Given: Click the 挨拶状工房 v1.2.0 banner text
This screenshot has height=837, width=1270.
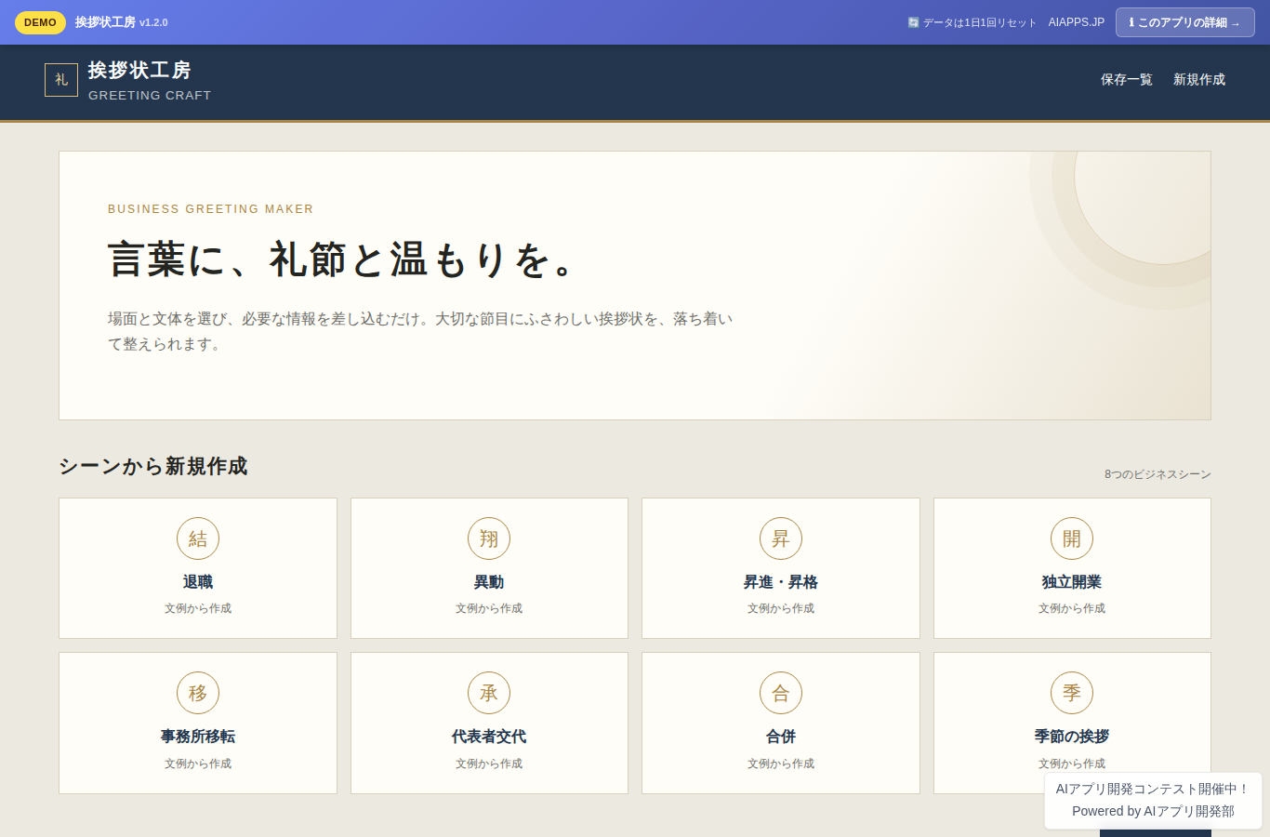Looking at the screenshot, I should tap(122, 22).
